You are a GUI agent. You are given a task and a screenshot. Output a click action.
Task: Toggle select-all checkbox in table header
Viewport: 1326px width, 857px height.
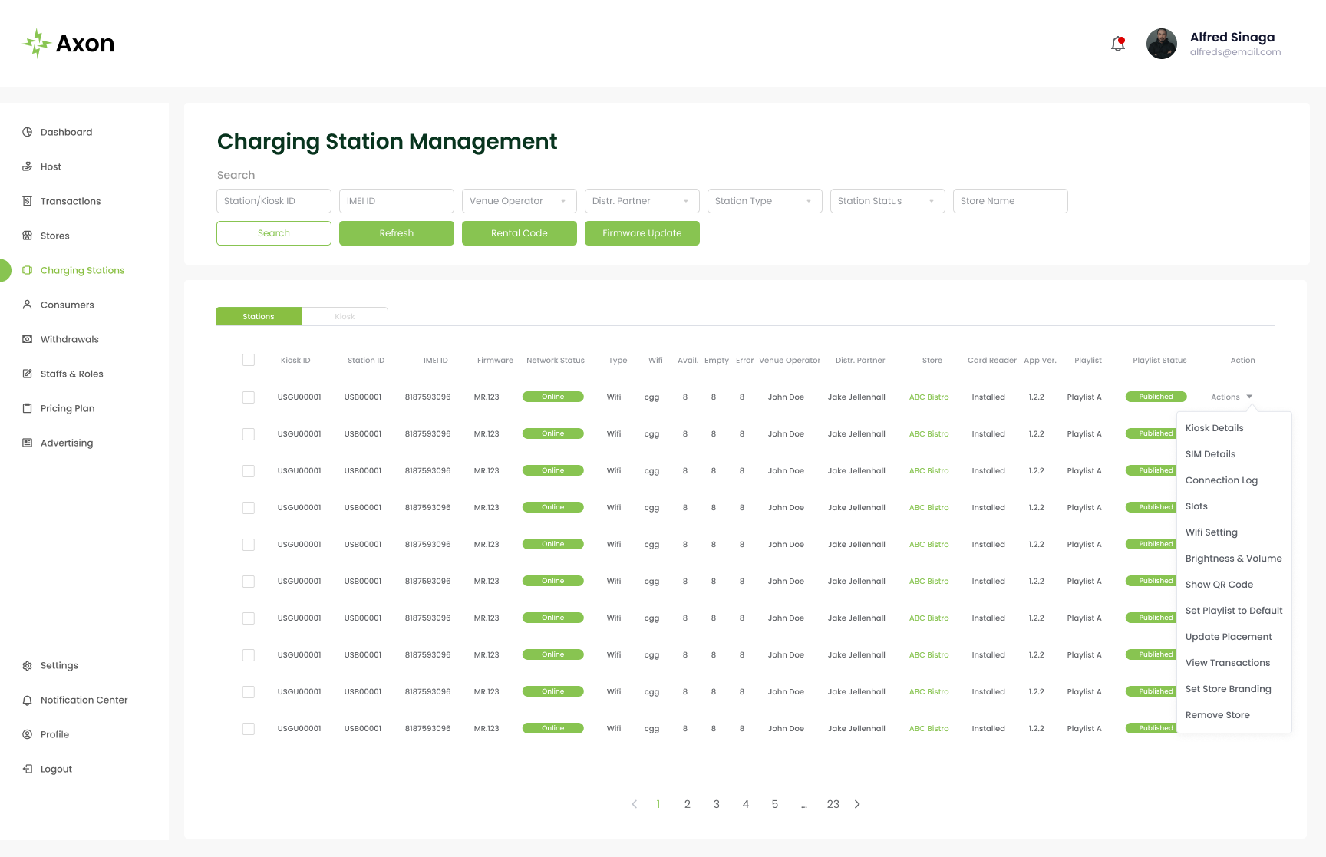249,360
